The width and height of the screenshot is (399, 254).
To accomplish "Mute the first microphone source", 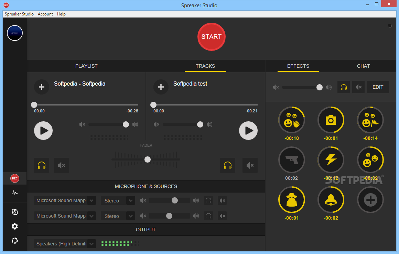I will tap(223, 201).
